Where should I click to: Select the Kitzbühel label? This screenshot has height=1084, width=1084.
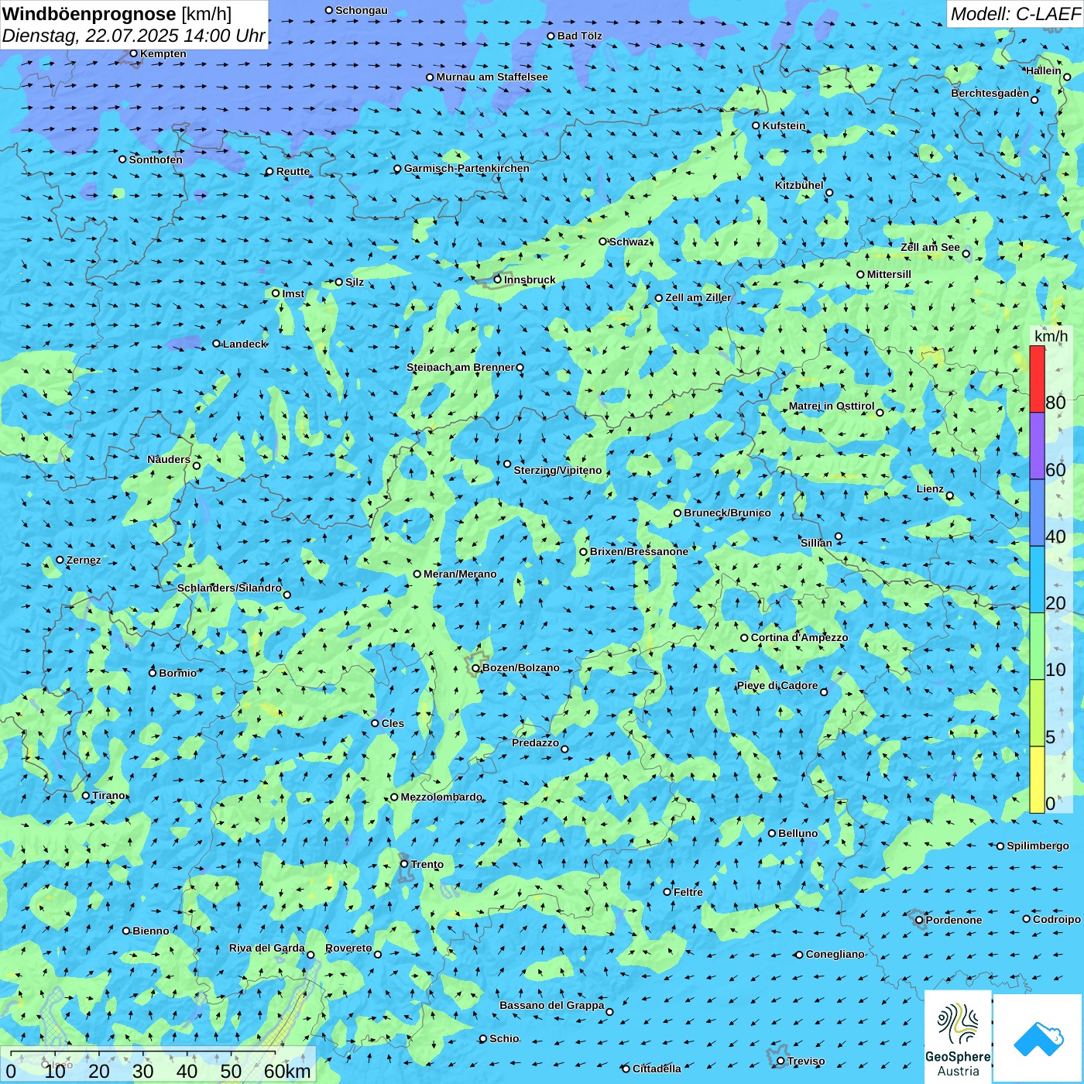tap(799, 185)
